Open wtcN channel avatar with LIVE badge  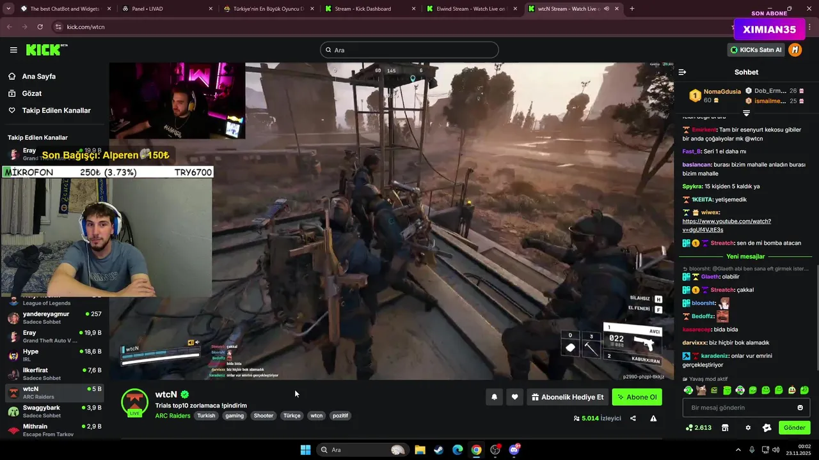pos(134,402)
